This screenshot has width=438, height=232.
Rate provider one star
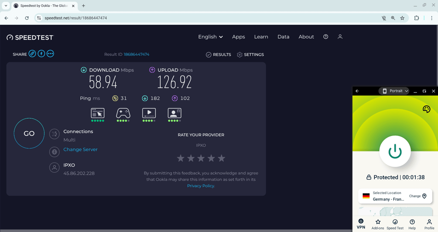pyautogui.click(x=181, y=159)
